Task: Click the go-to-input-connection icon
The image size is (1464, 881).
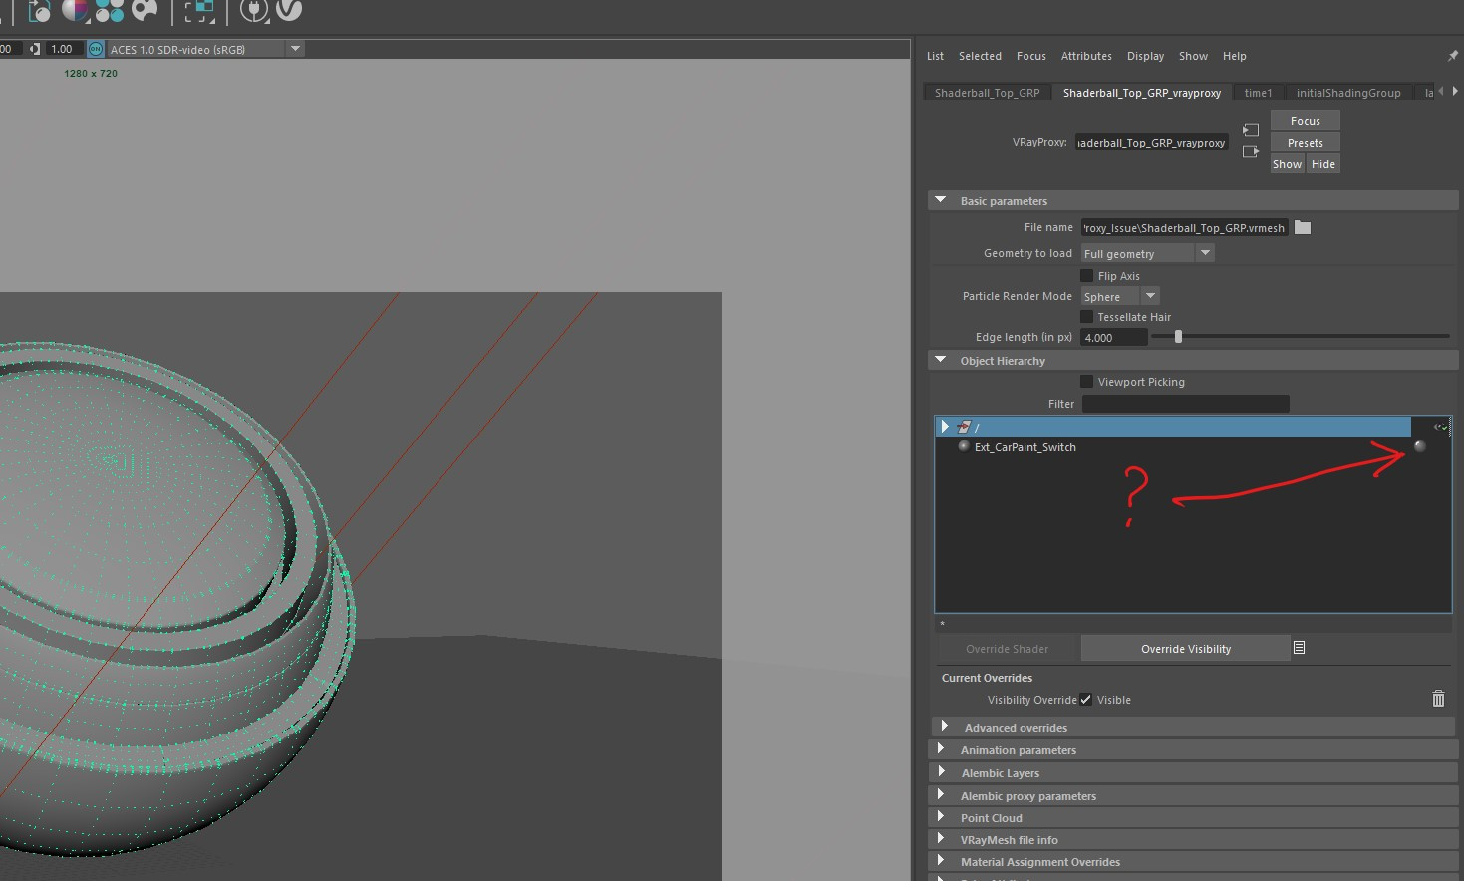Action: 1251,130
